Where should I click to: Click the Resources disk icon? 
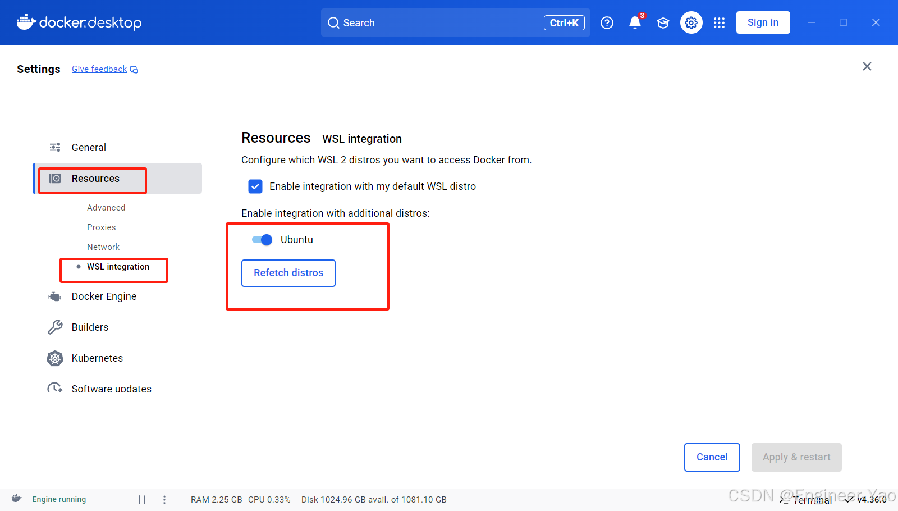[55, 179]
